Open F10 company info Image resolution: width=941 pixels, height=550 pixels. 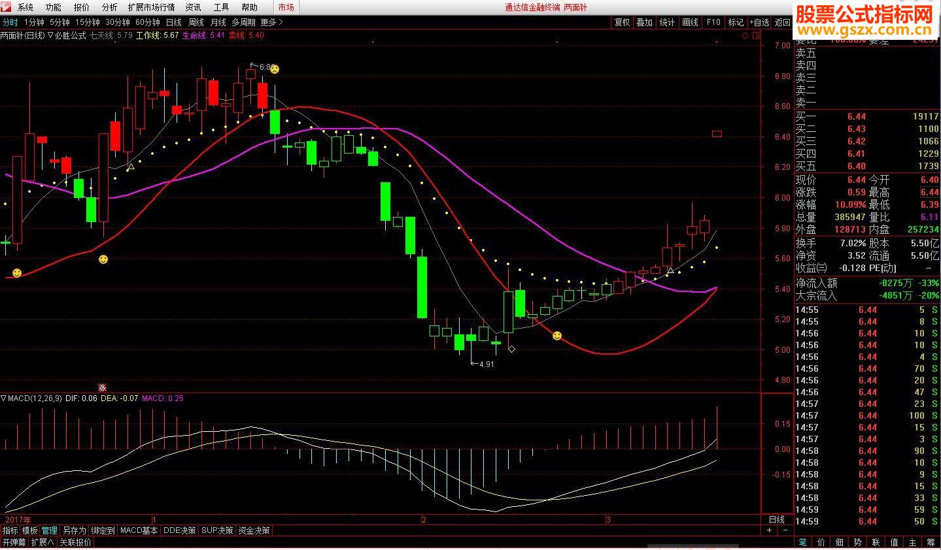pyautogui.click(x=713, y=22)
